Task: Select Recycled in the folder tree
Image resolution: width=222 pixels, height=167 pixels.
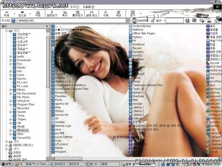Action: point(23,108)
